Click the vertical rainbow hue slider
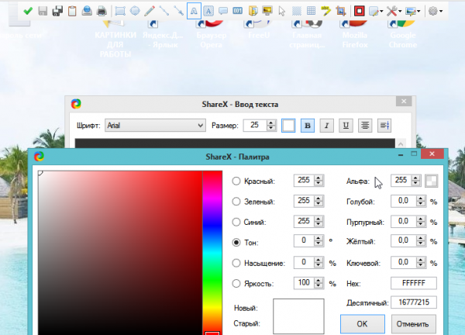Image resolution: width=465 pixels, height=335 pixels. tap(212, 253)
